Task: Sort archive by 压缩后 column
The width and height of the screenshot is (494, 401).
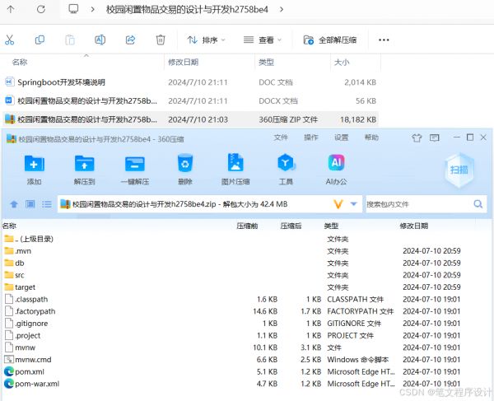Action: pos(291,226)
